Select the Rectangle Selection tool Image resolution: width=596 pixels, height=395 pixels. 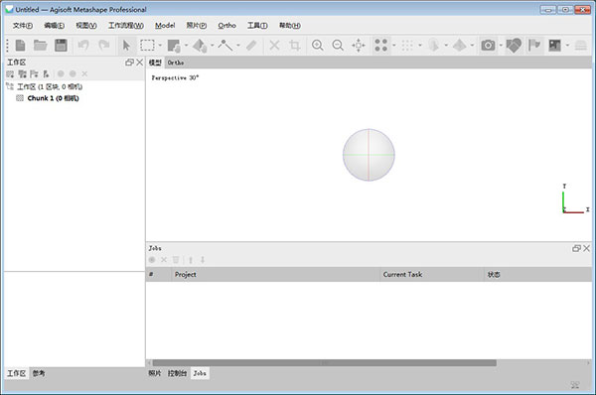[x=147, y=46]
